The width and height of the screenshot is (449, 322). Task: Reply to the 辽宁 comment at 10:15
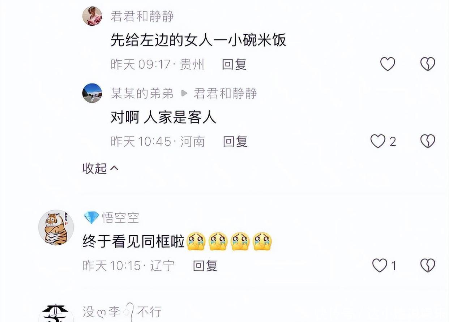pyautogui.click(x=205, y=266)
